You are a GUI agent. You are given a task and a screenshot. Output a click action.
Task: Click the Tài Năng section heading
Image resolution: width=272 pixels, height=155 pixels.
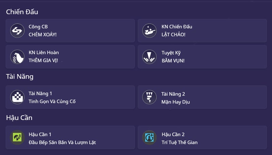point(20,76)
